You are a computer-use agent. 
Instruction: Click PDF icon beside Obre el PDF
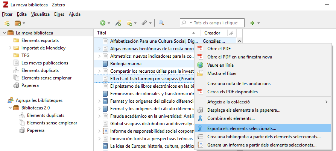(x=200, y=48)
